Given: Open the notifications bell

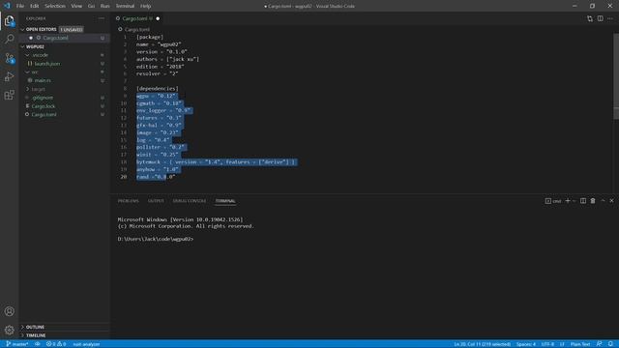Looking at the screenshot, I should pyautogui.click(x=610, y=344).
